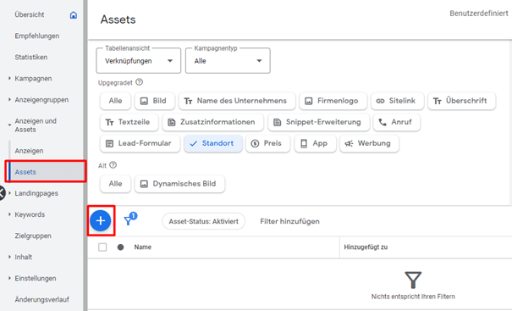
Task: Open Empfehlungen in the sidebar
Action: click(37, 36)
